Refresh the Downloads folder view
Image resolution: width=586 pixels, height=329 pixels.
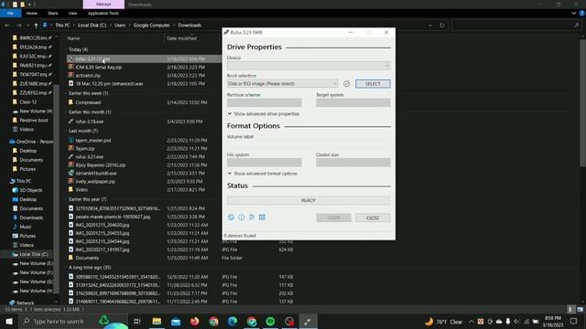click(x=442, y=26)
